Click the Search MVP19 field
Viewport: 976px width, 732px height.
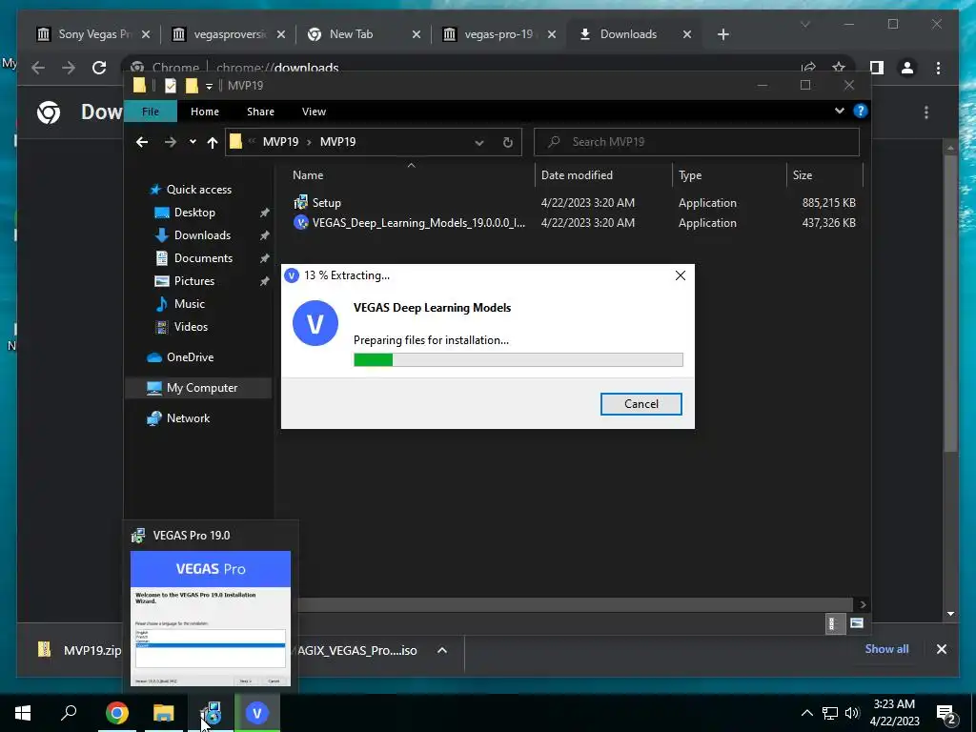(697, 142)
